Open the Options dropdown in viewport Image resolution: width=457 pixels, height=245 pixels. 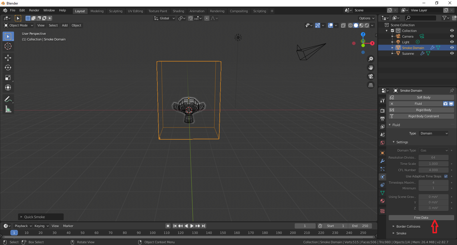tap(367, 18)
